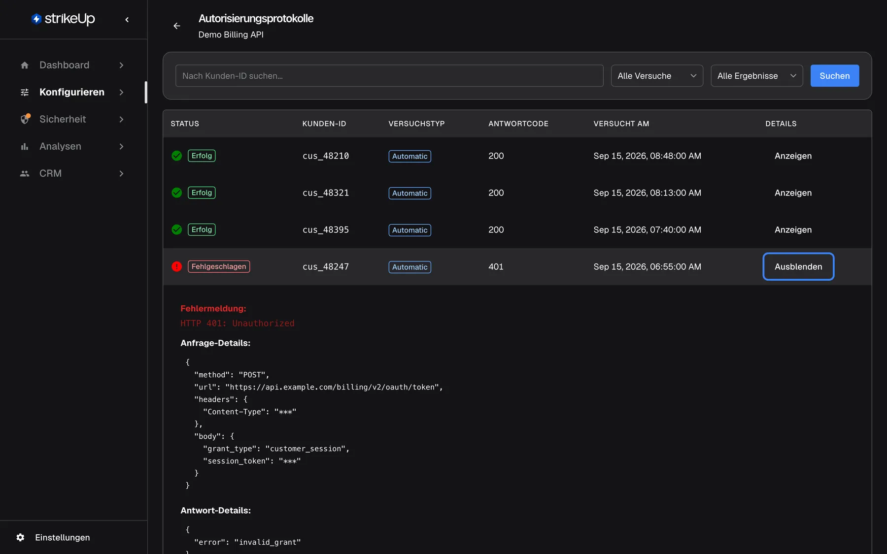Click the KUNDEN-ID column header
The height and width of the screenshot is (554, 887).
(x=324, y=124)
